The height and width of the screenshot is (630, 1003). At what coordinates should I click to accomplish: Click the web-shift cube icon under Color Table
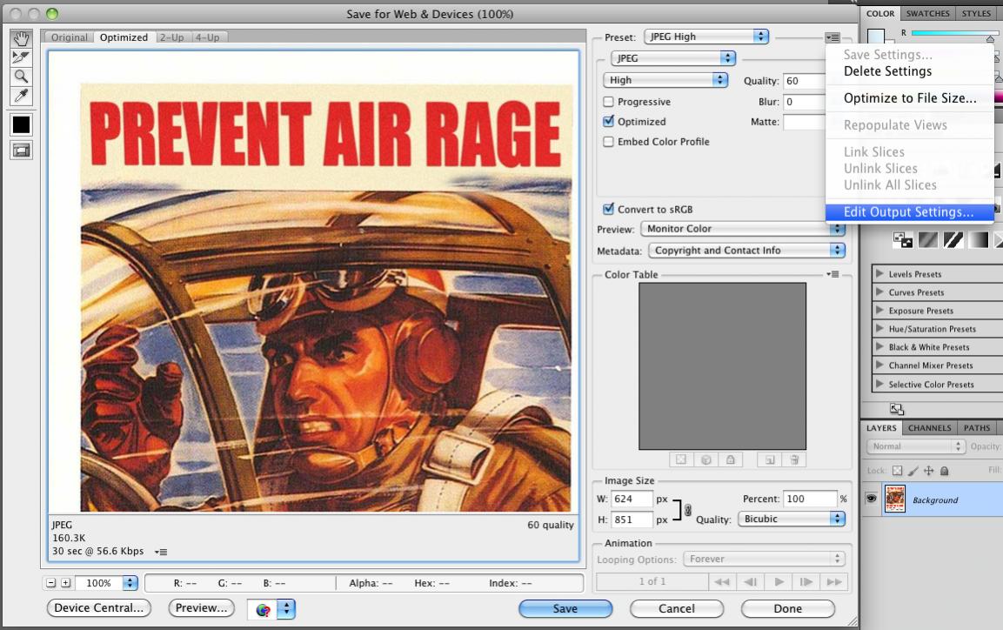click(706, 459)
